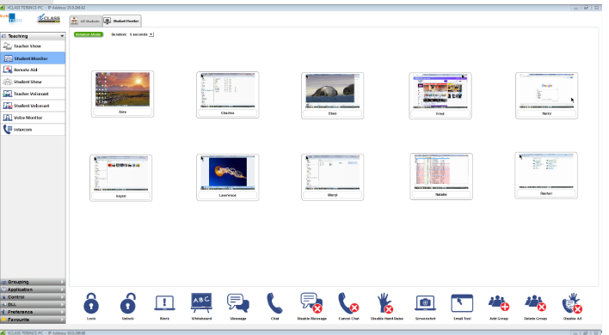Select Rachel's screen thumbnail
The height and width of the screenshot is (335, 609).
pyautogui.click(x=546, y=171)
